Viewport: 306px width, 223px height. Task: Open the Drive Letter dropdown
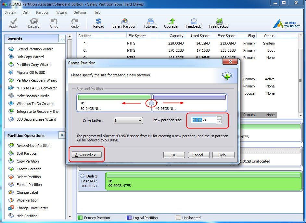pyautogui.click(x=128, y=121)
